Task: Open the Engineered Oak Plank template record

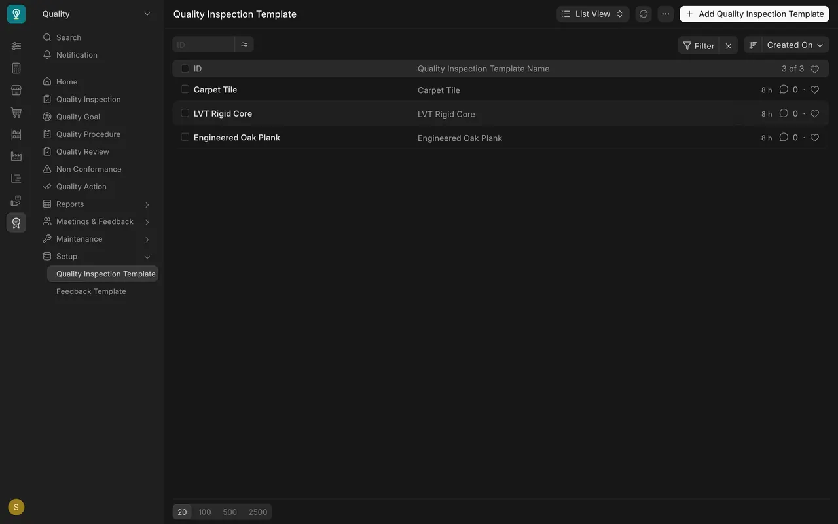Action: 237,138
